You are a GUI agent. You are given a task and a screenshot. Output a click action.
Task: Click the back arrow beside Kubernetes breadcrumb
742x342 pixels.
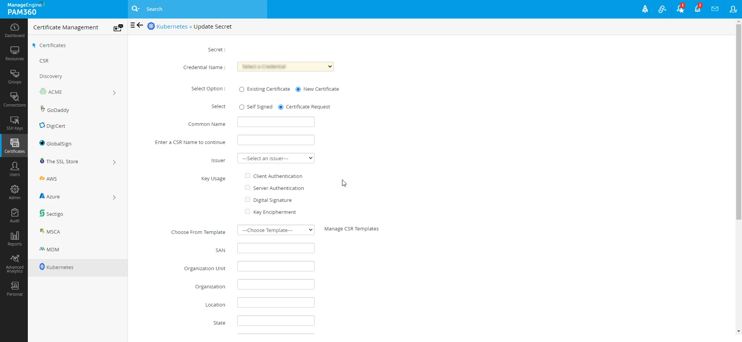[x=140, y=25]
